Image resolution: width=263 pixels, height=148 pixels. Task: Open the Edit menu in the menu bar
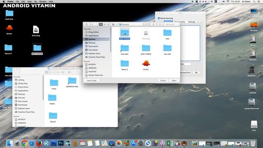tap(23, 1)
